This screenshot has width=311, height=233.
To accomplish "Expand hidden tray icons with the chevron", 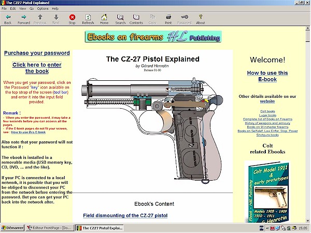I will click(267, 228).
